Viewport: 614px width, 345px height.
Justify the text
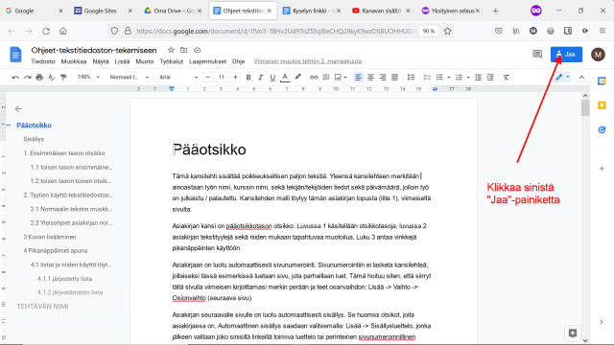point(394,78)
